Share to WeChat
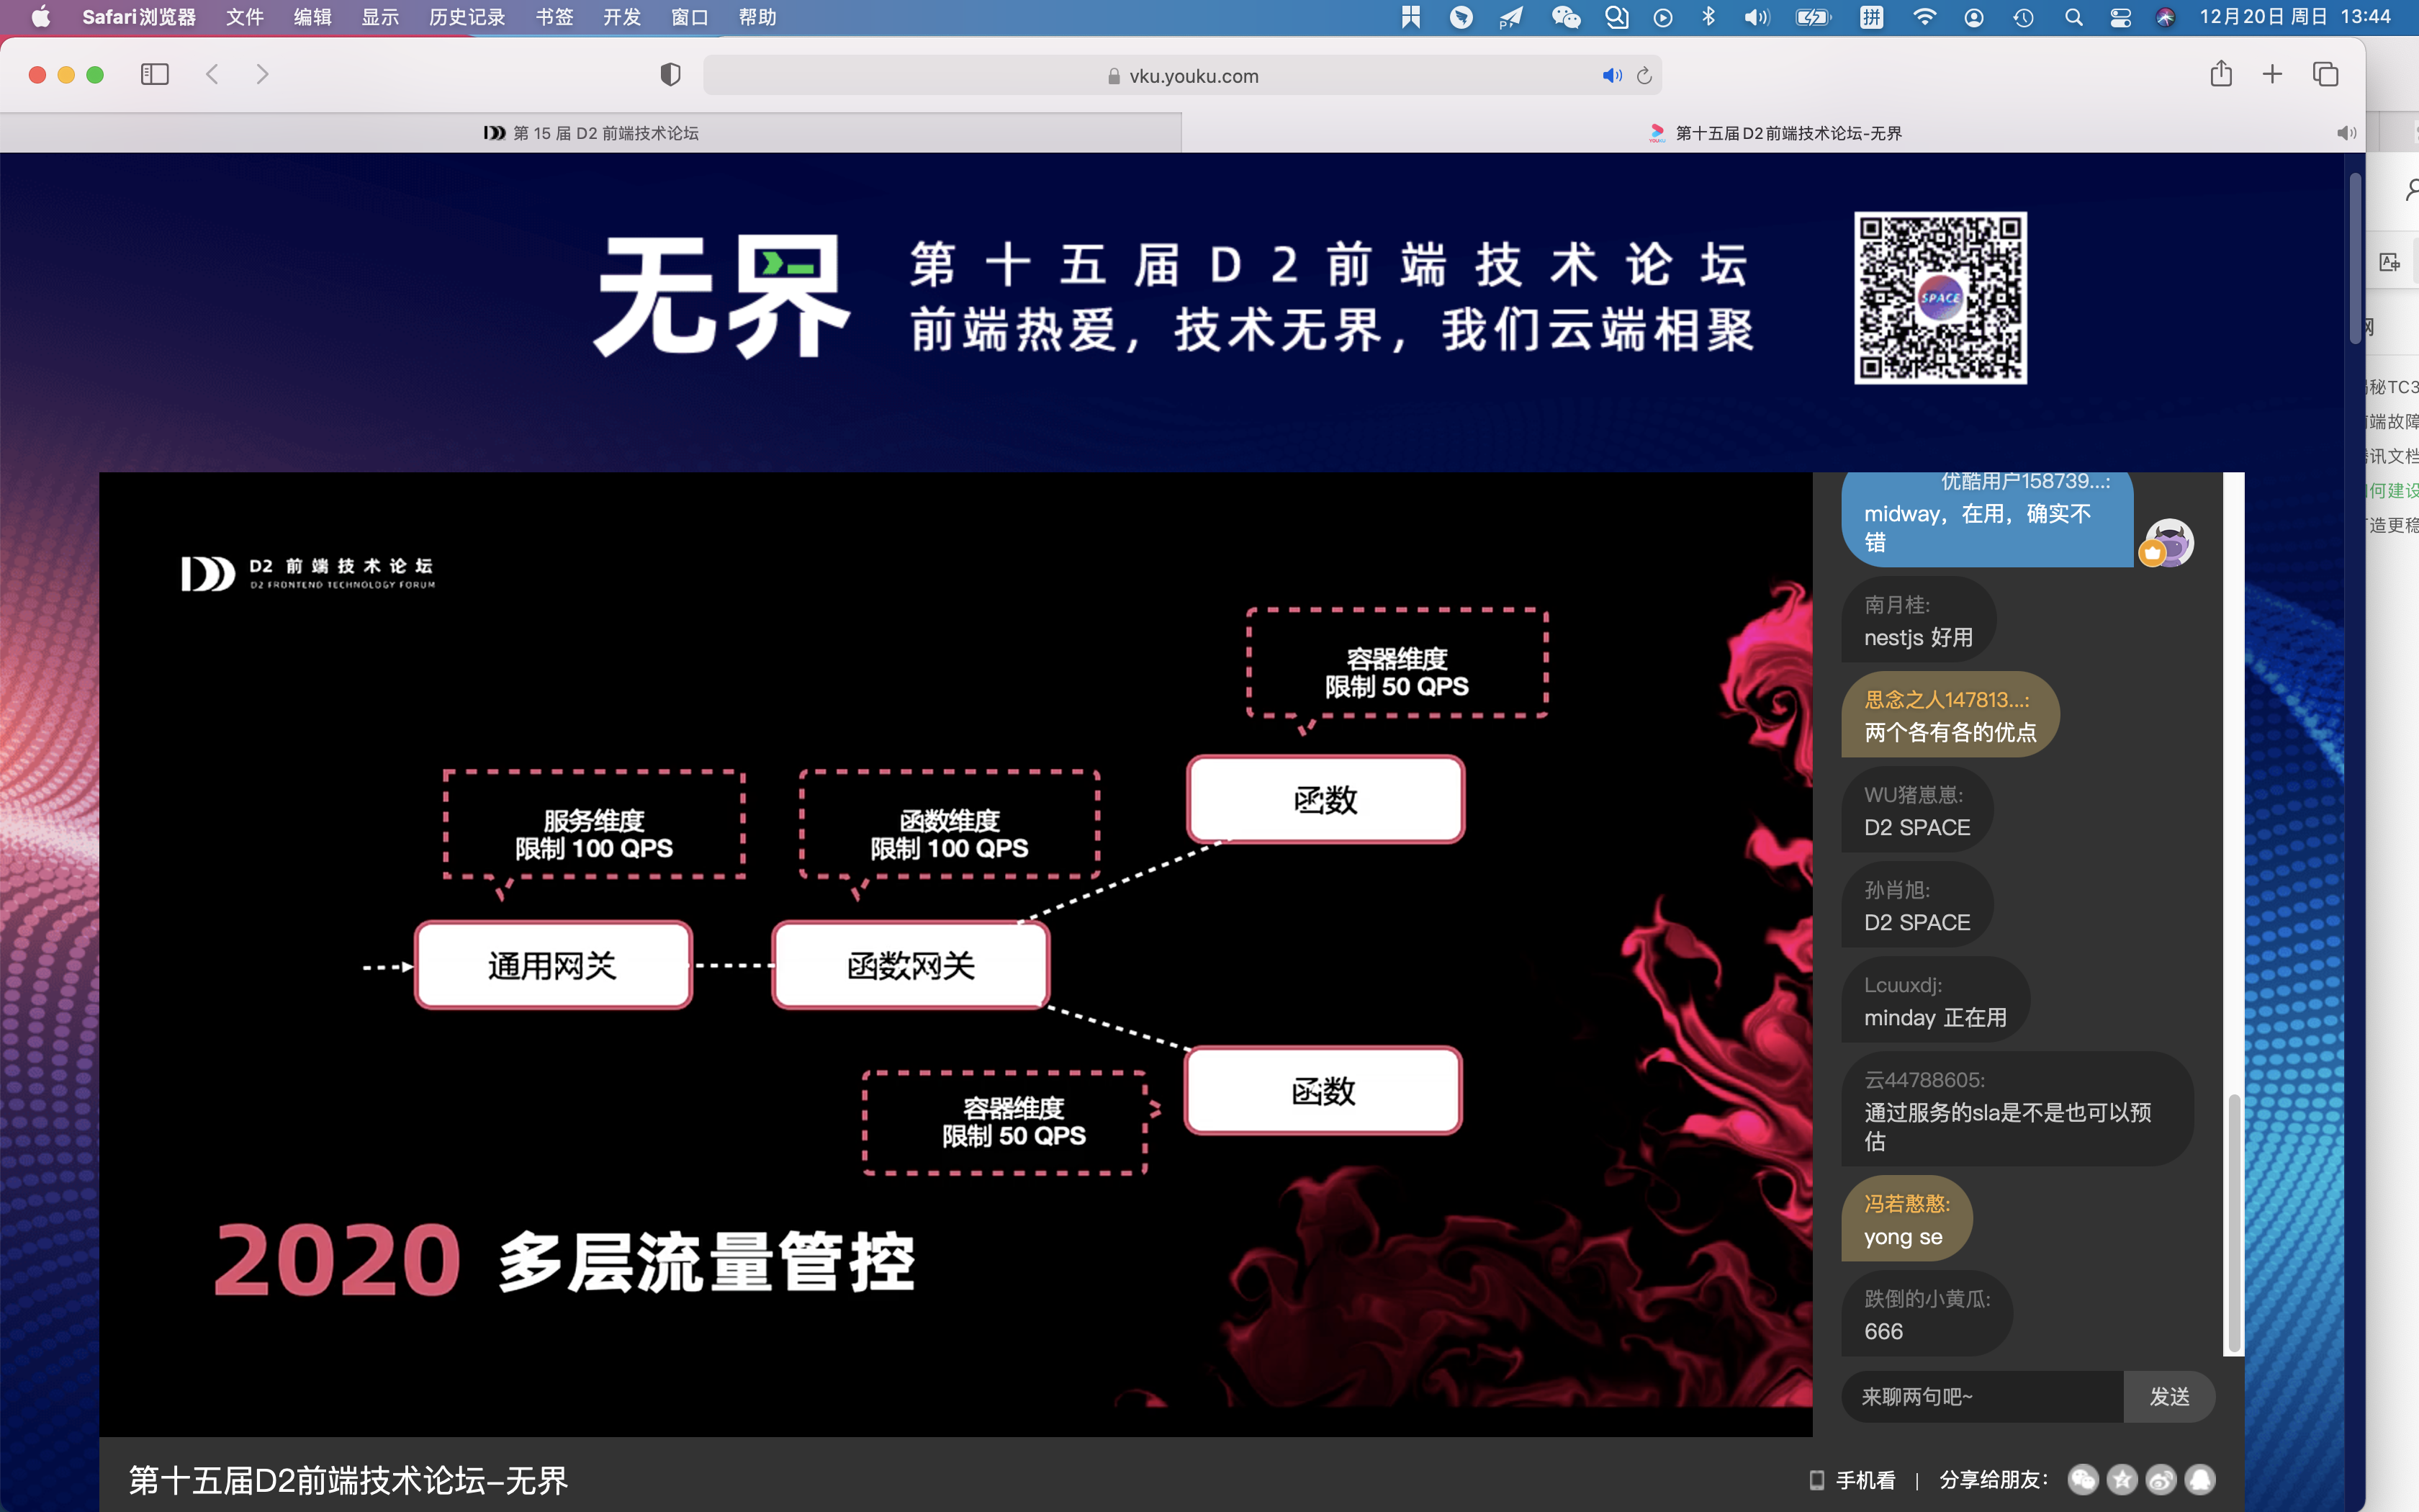 click(2083, 1480)
